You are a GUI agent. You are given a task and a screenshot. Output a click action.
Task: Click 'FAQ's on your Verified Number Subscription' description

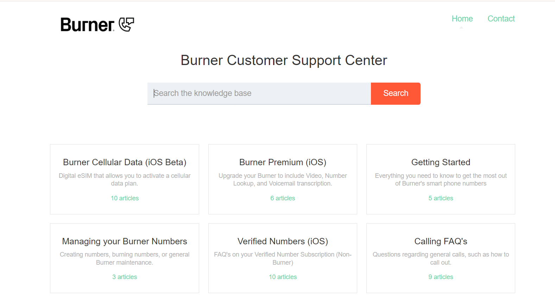coord(283,258)
